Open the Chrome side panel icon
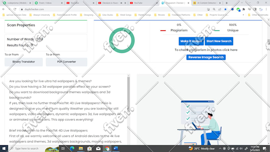270x152 pixels. pyautogui.click(x=255, y=9)
